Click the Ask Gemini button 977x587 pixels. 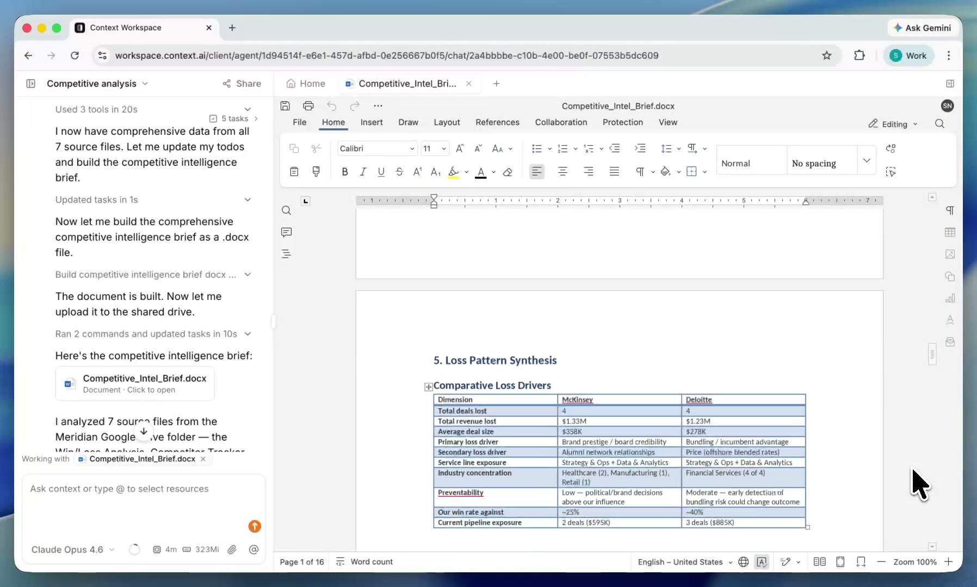click(922, 28)
